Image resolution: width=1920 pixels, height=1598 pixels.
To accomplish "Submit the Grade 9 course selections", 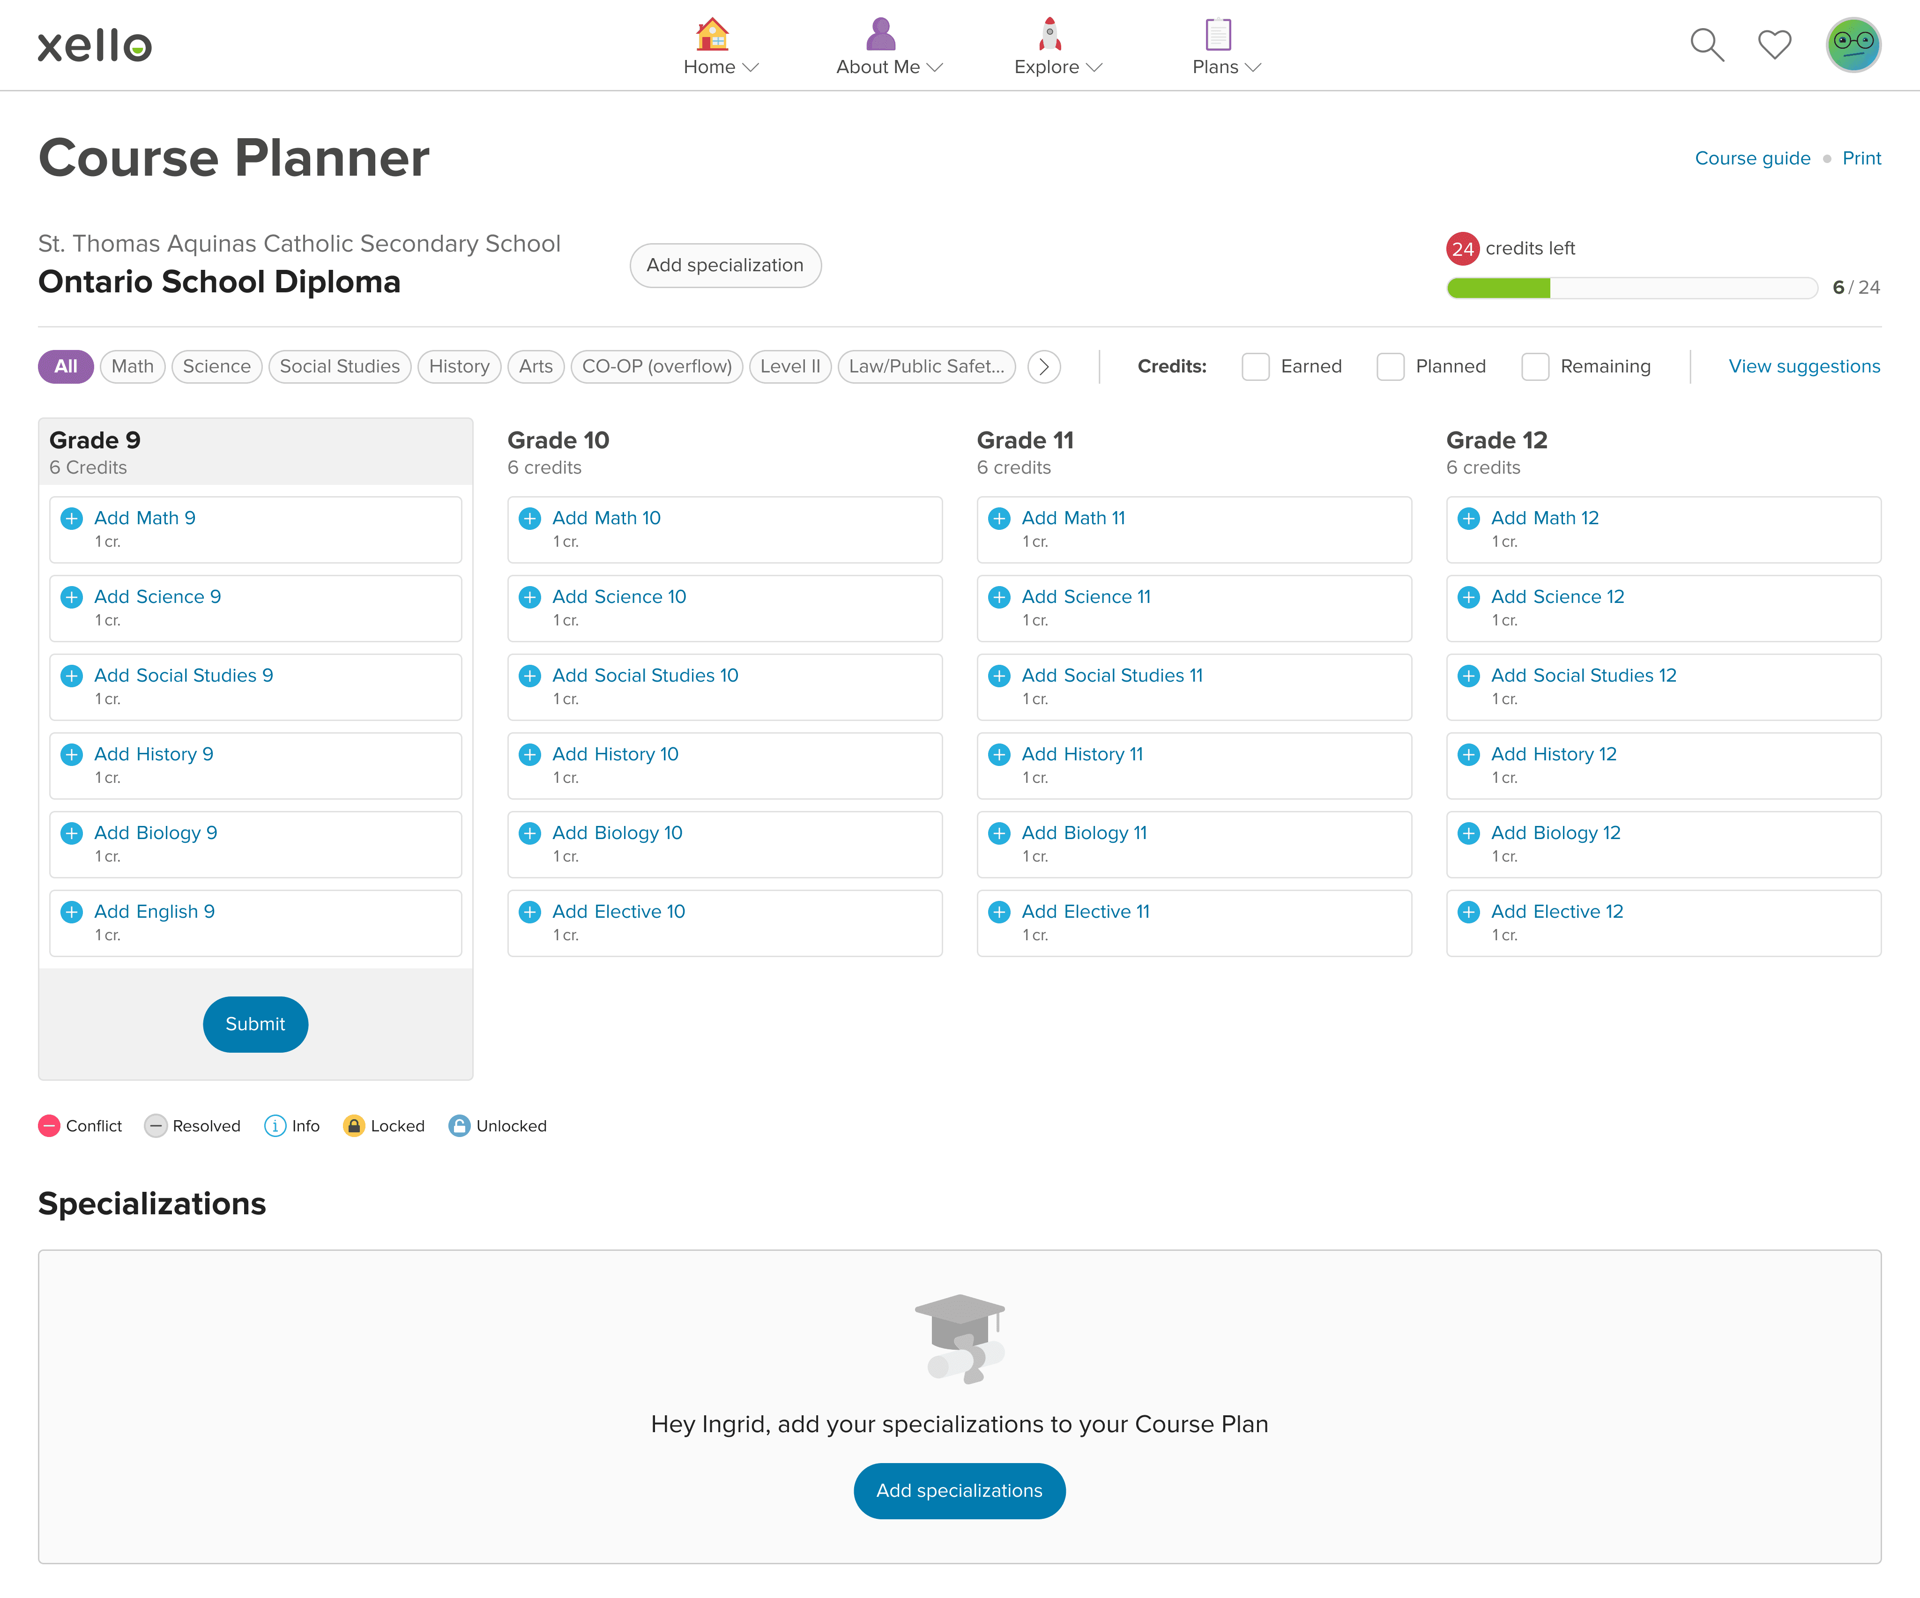I will pyautogui.click(x=255, y=1024).
